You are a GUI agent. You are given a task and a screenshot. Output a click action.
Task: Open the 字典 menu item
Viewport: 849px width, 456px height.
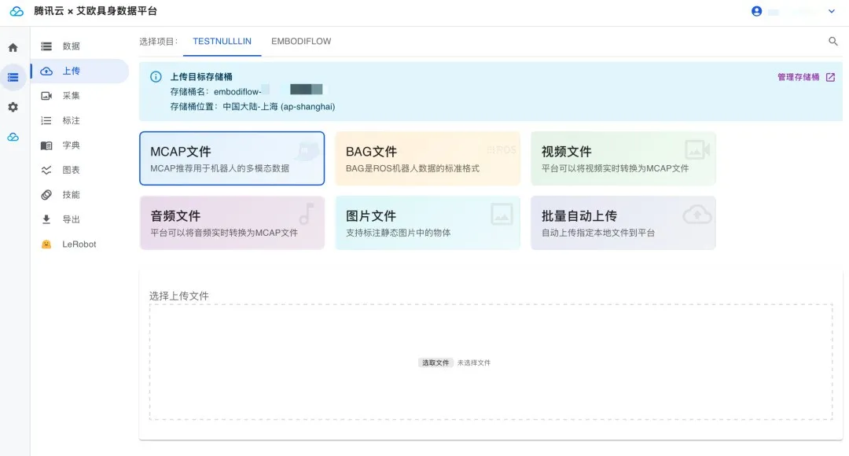tap(79, 145)
